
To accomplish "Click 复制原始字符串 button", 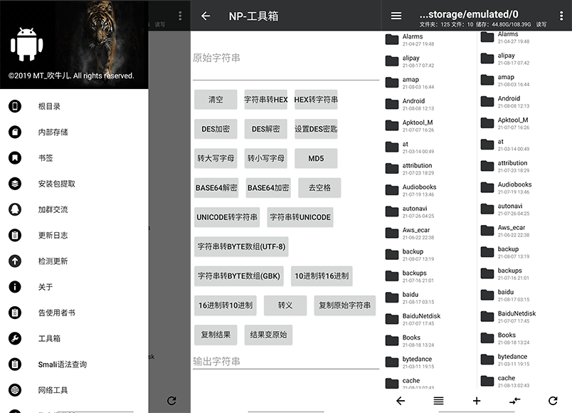I will click(x=345, y=305).
